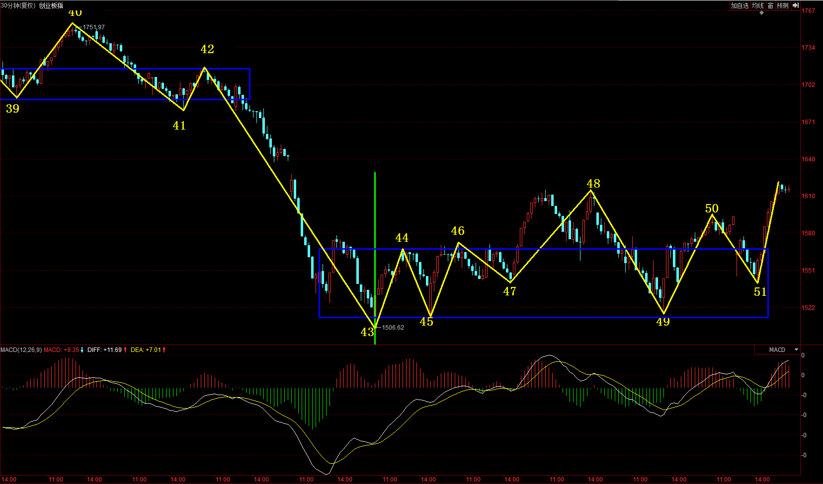The image size is (823, 484).
Task: Click the 1767 price axis label
Action: [808, 11]
